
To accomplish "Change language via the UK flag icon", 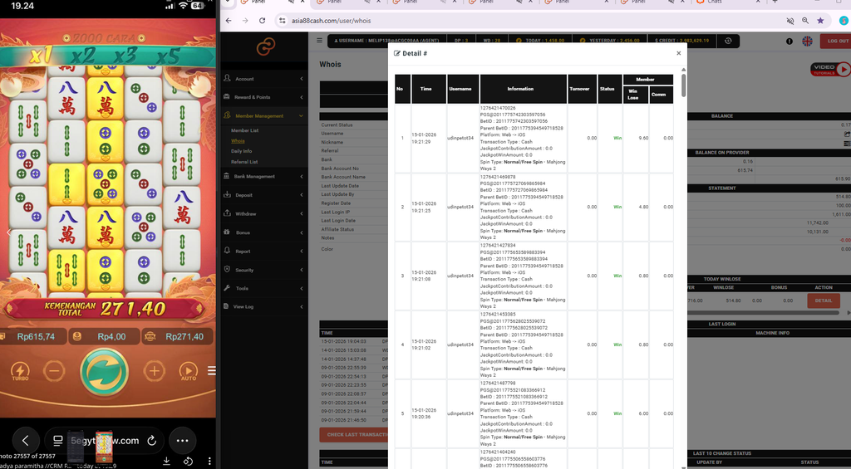I will pyautogui.click(x=807, y=41).
